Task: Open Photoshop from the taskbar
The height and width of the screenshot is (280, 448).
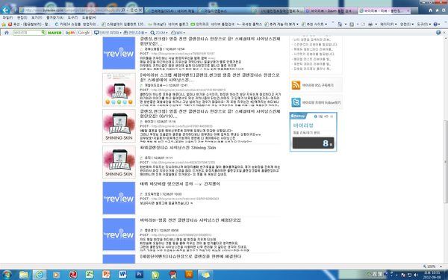Action: tap(139, 275)
